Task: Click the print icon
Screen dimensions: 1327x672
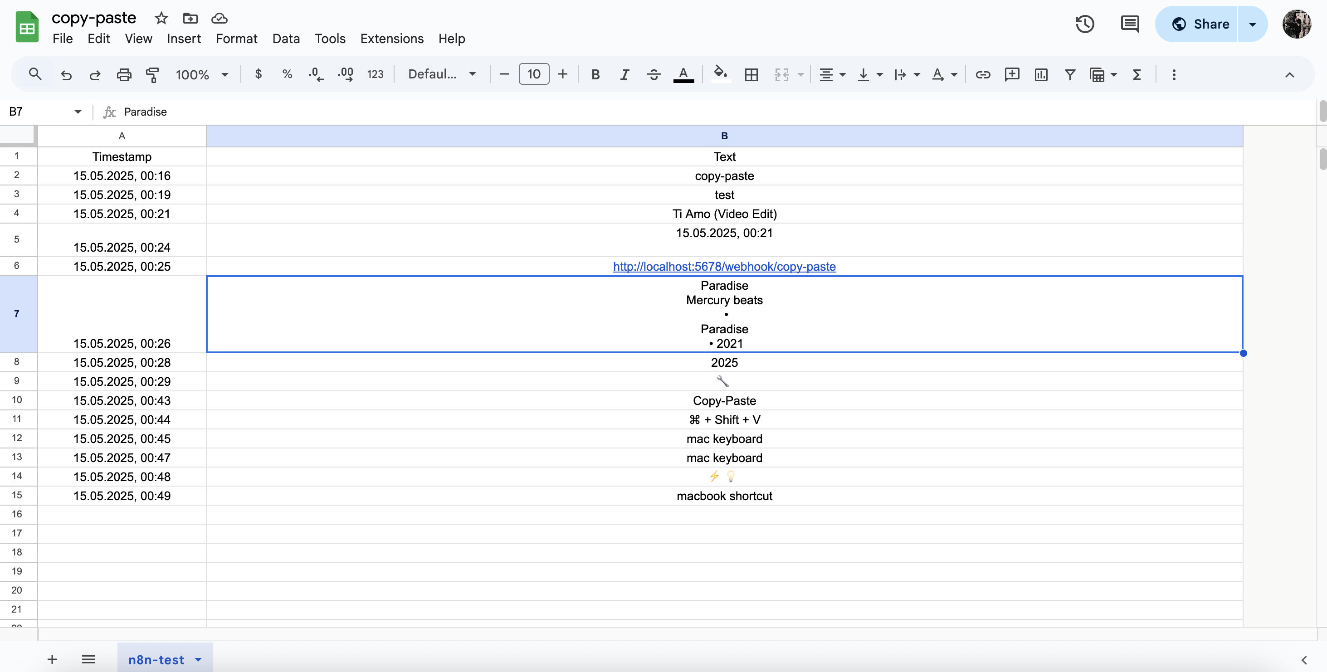Action: pos(124,75)
